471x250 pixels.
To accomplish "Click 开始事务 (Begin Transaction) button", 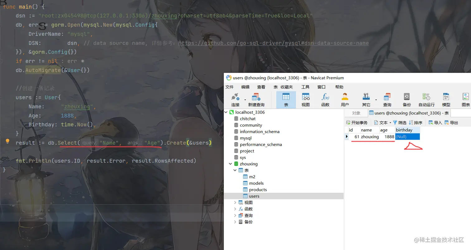I will coord(357,123).
